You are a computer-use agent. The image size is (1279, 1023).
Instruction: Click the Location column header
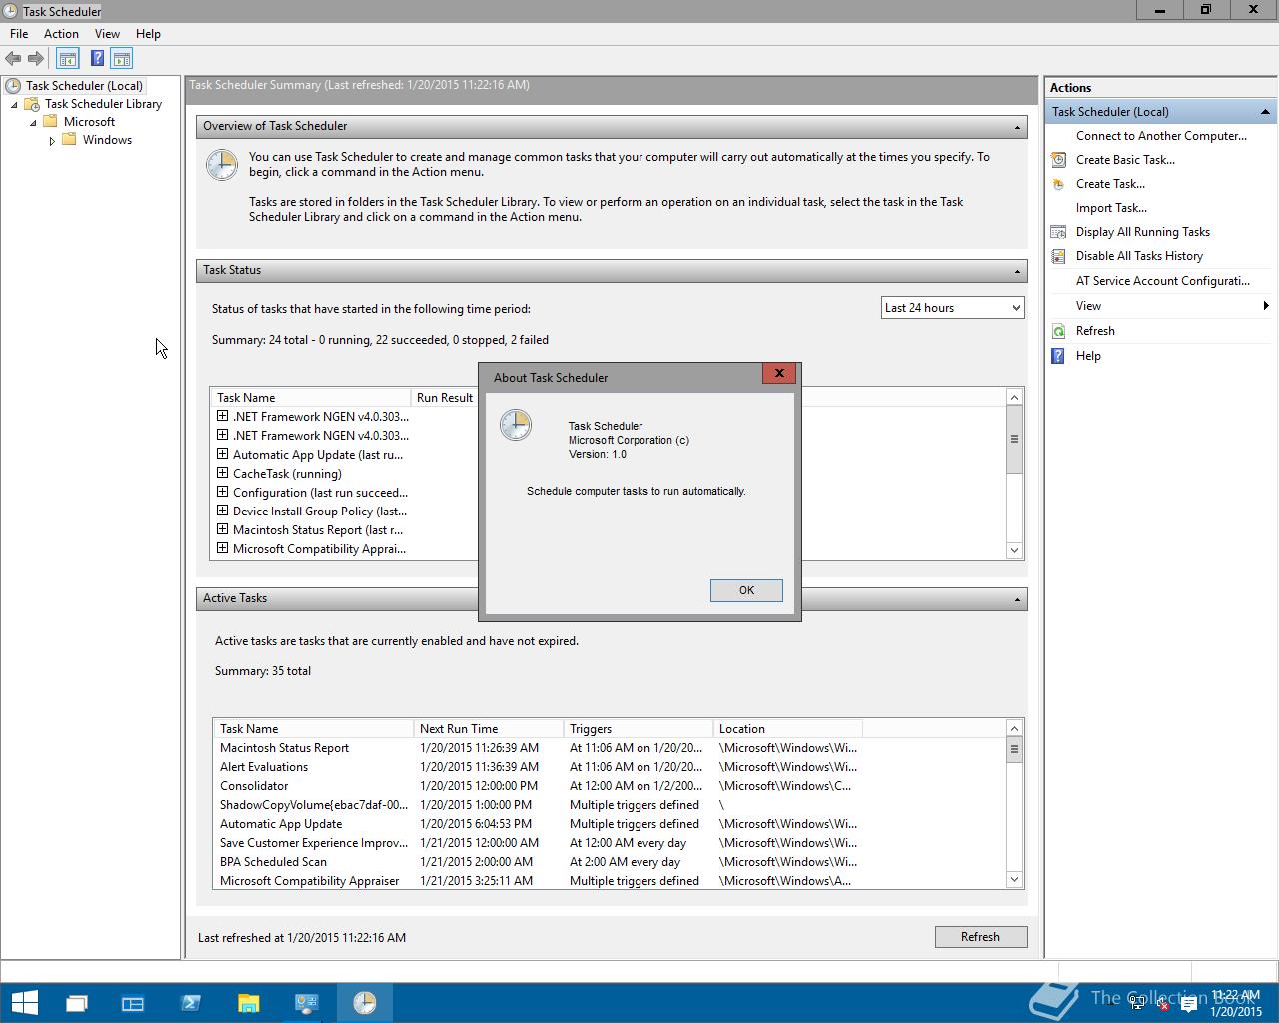click(x=788, y=729)
